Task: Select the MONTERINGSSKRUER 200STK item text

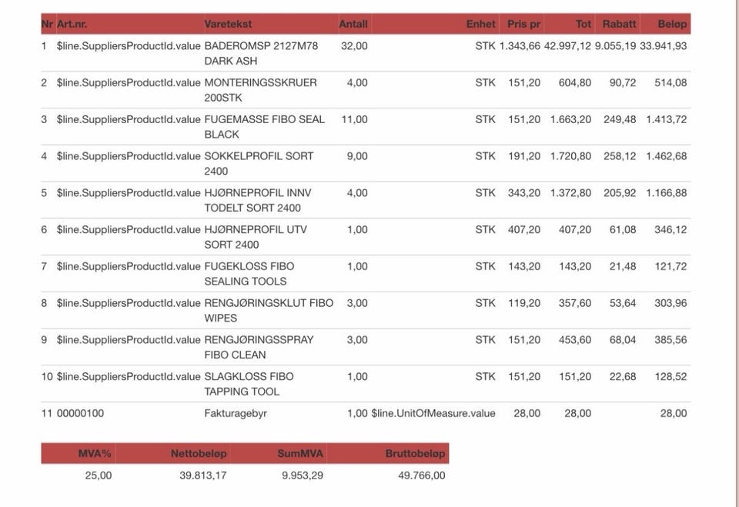Action: 260,90
